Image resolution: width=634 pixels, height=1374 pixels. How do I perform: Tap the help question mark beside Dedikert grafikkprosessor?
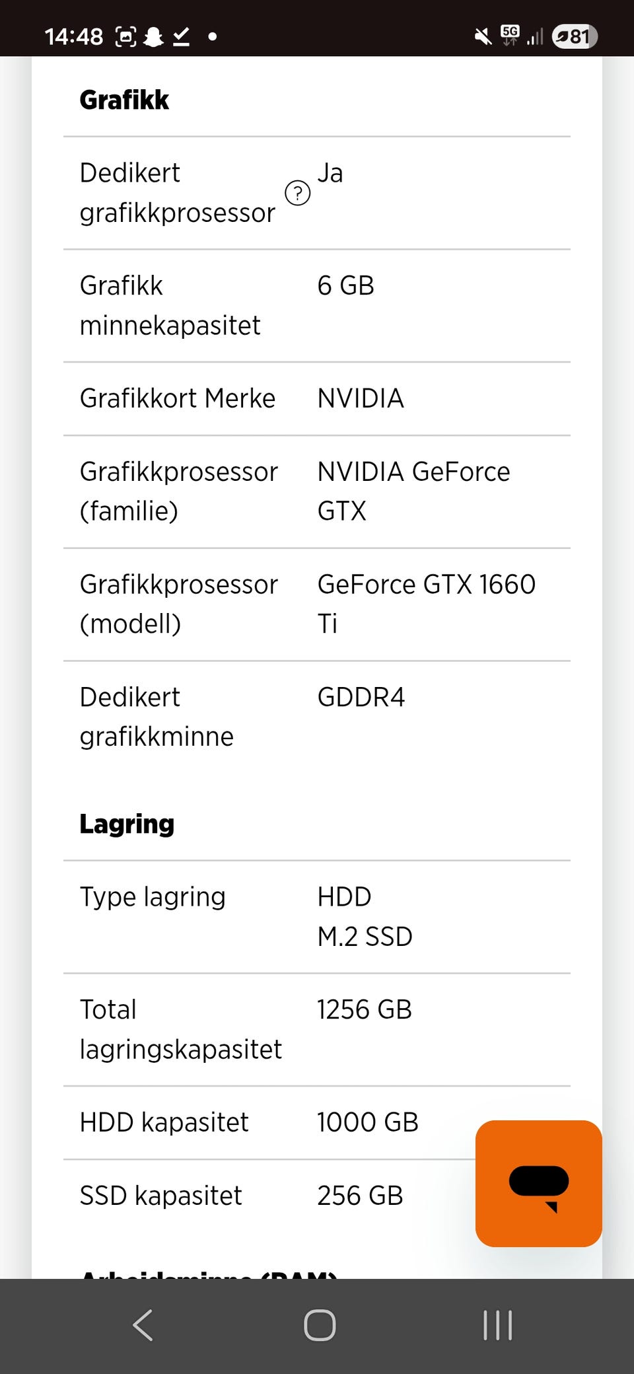tap(297, 194)
